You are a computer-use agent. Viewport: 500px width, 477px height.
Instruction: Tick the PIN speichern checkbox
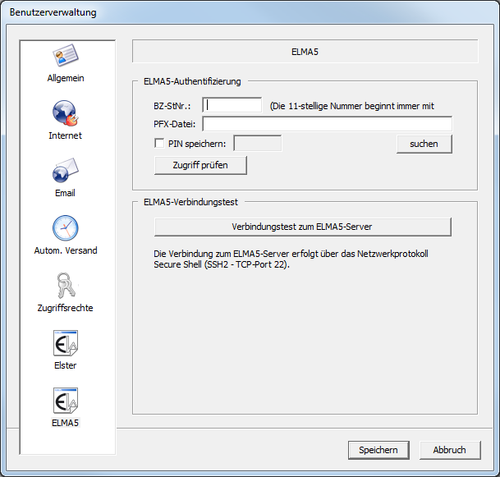[159, 143]
